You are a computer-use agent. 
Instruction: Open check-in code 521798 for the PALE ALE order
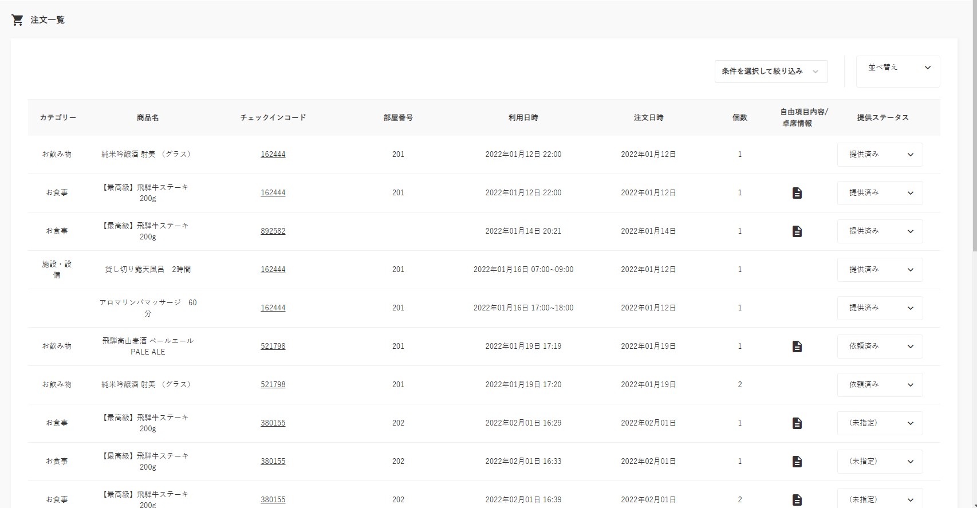[x=273, y=346]
